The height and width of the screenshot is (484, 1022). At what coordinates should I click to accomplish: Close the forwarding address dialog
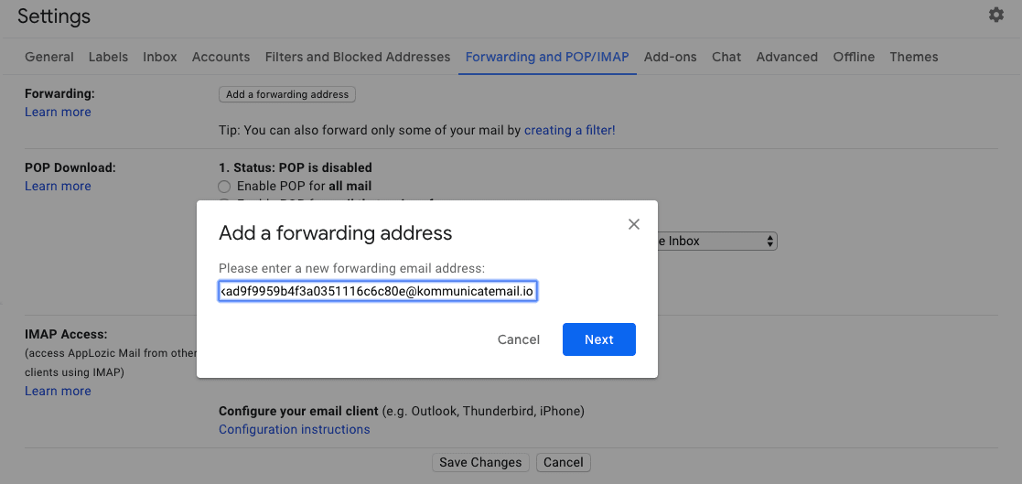[633, 224]
